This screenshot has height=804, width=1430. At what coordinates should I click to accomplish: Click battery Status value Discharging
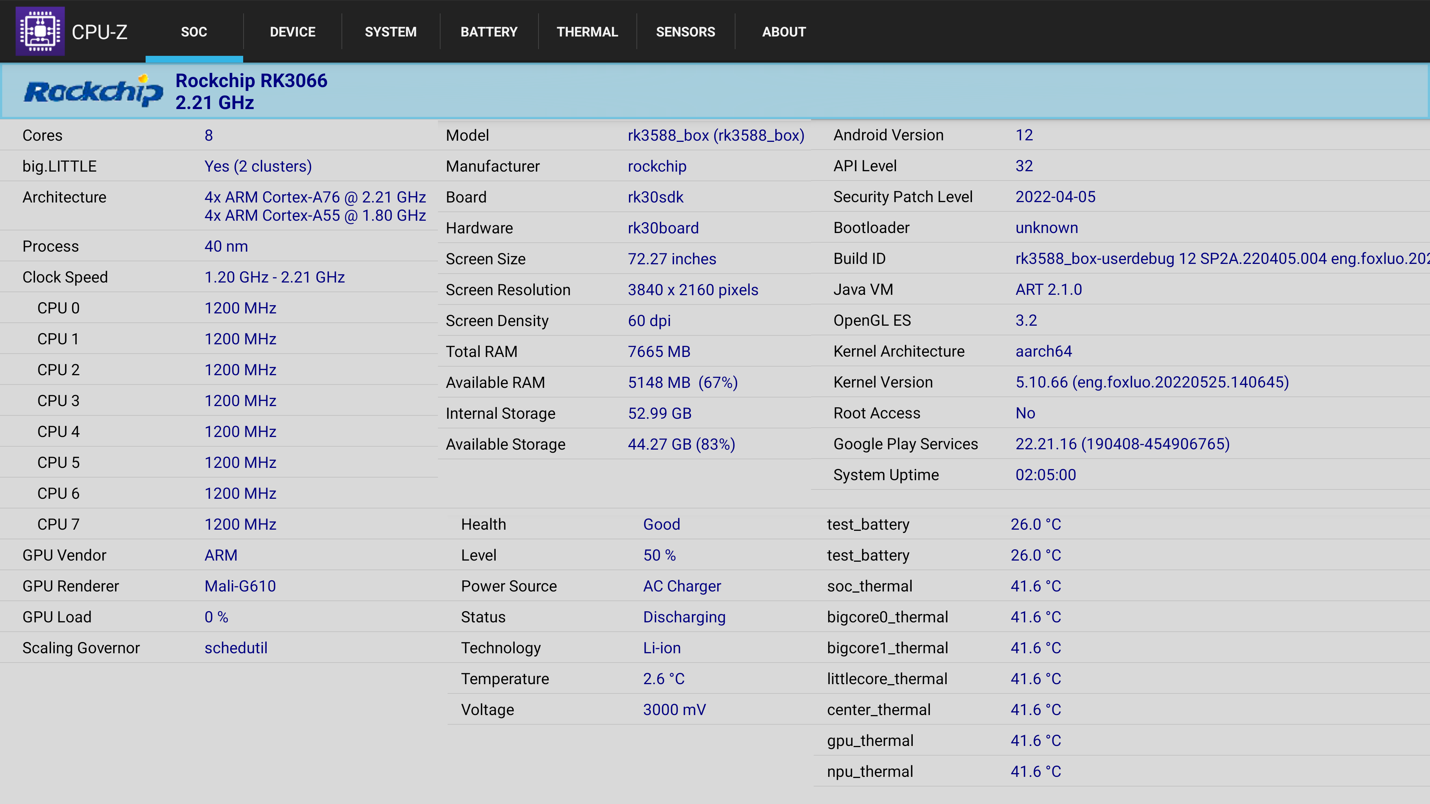pyautogui.click(x=684, y=617)
